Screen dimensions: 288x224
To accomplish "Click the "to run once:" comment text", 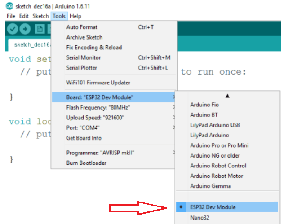I will 213,72.
